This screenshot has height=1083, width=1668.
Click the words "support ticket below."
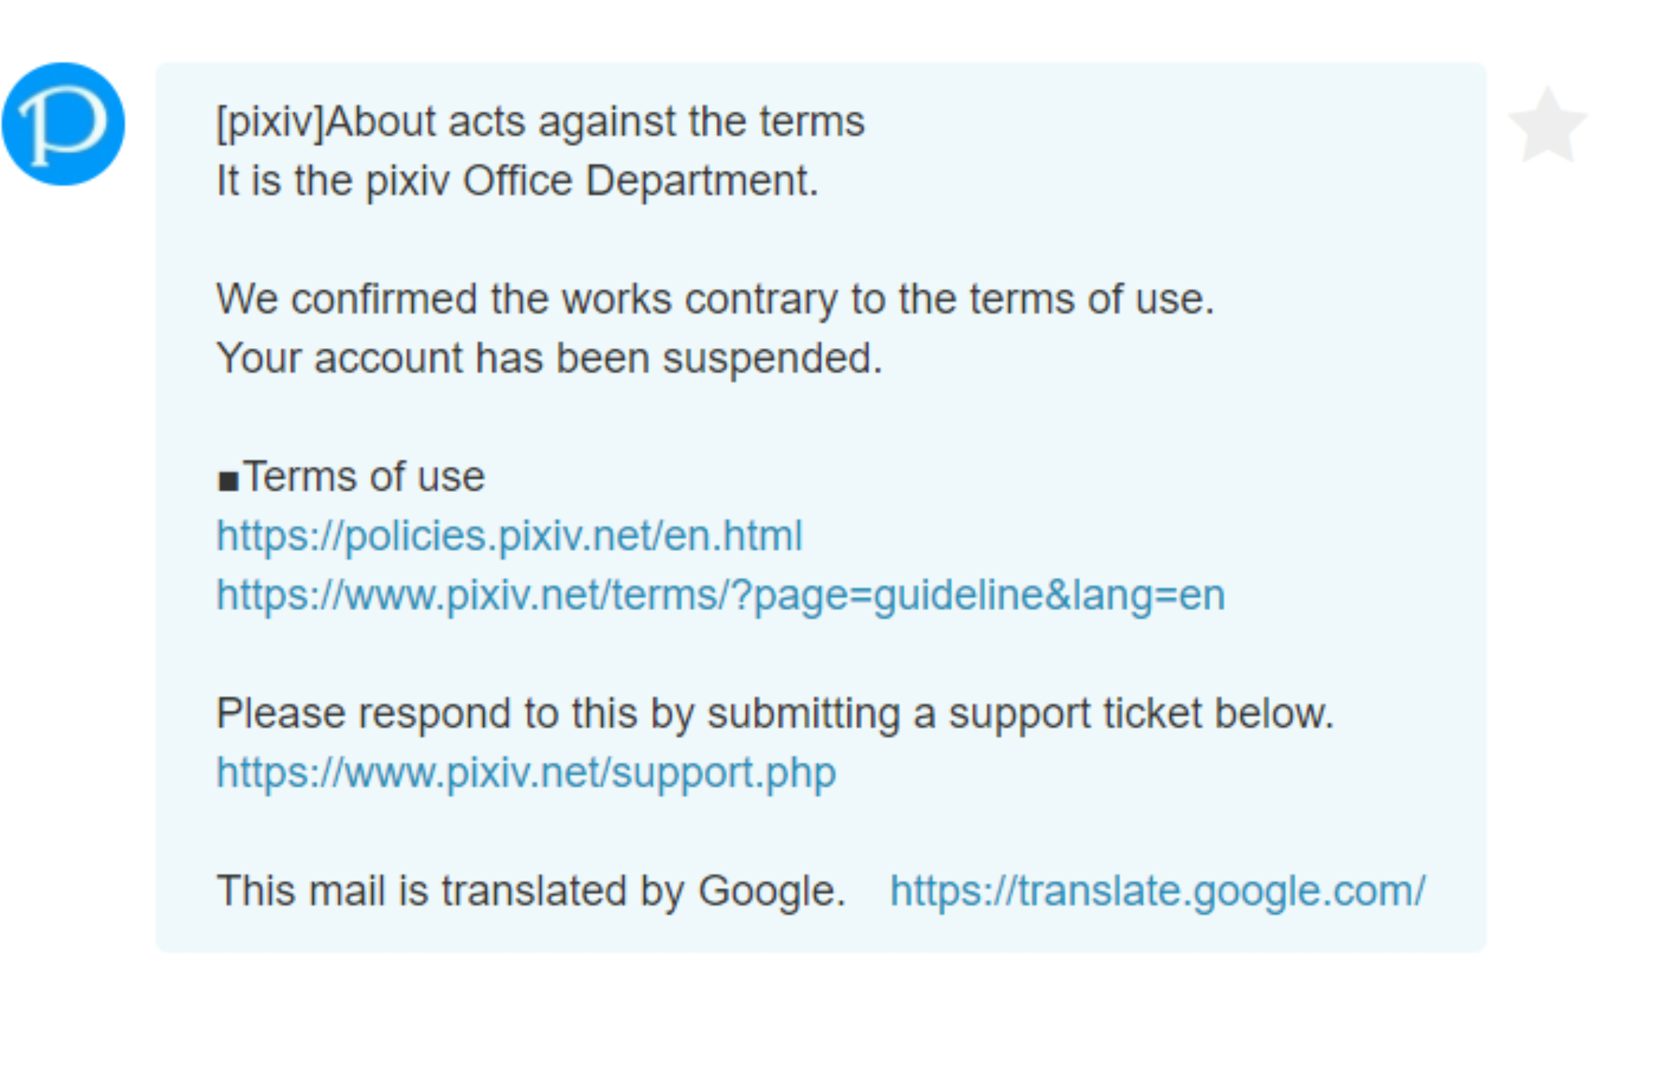click(1141, 714)
